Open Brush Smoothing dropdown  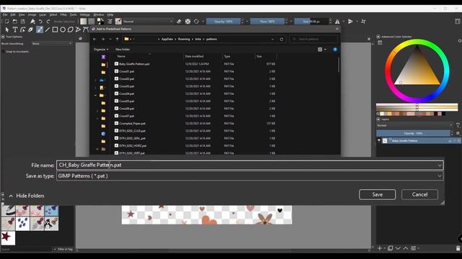click(x=52, y=43)
